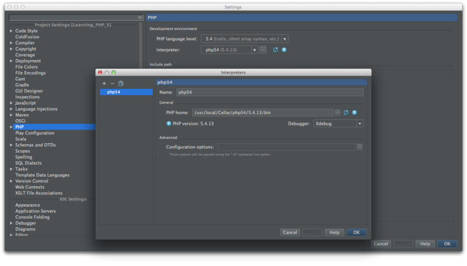The height and width of the screenshot is (266, 467).
Task: Select ColdFusion settings item
Action: 27,37
